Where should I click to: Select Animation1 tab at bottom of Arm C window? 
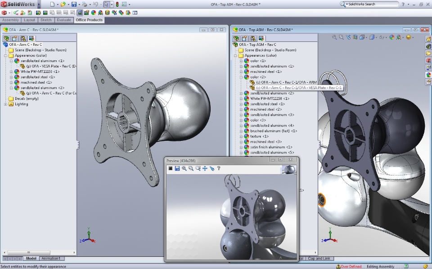click(51, 259)
